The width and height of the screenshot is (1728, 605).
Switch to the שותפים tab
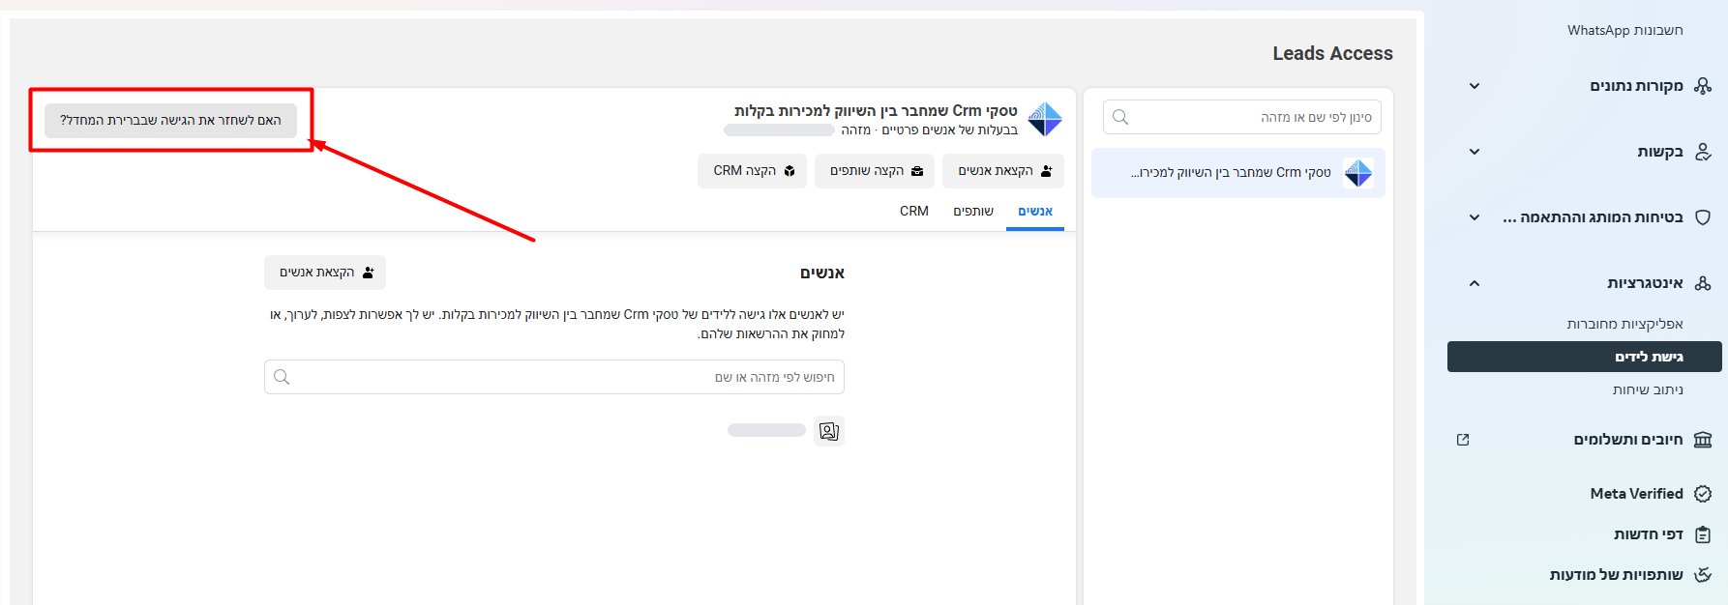[973, 212]
